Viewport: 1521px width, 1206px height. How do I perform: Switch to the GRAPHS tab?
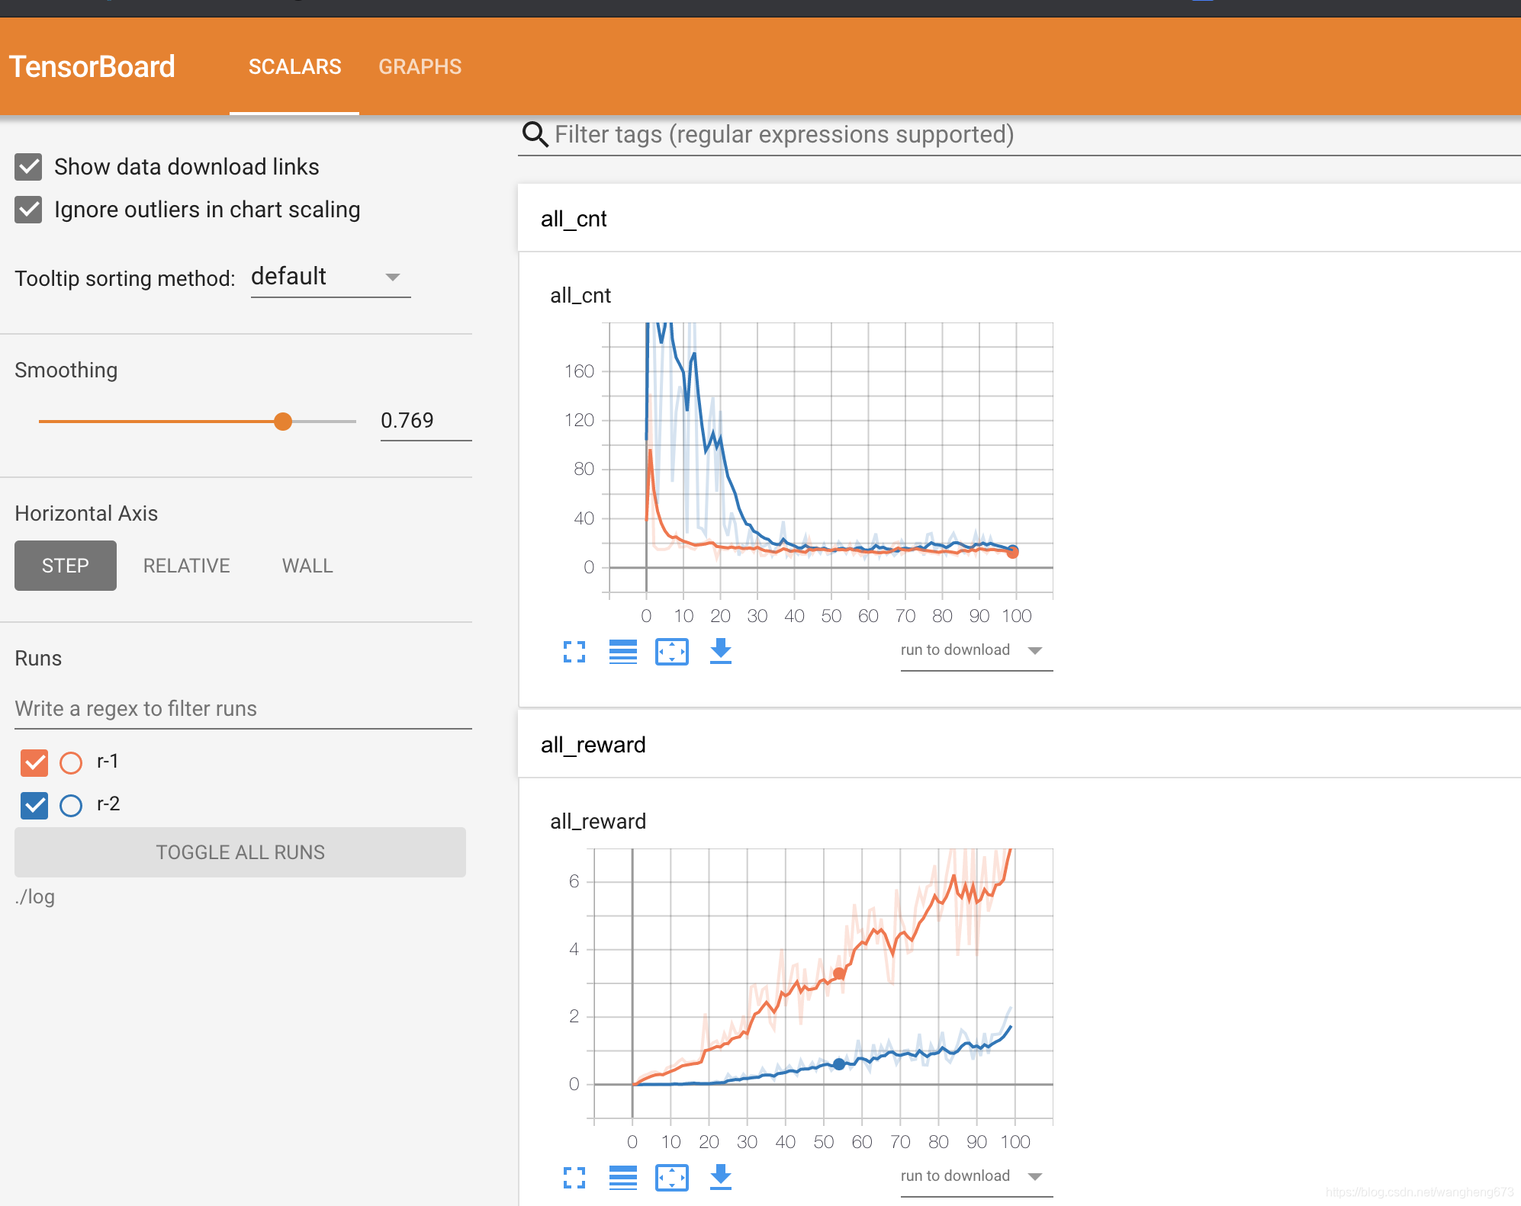(420, 67)
